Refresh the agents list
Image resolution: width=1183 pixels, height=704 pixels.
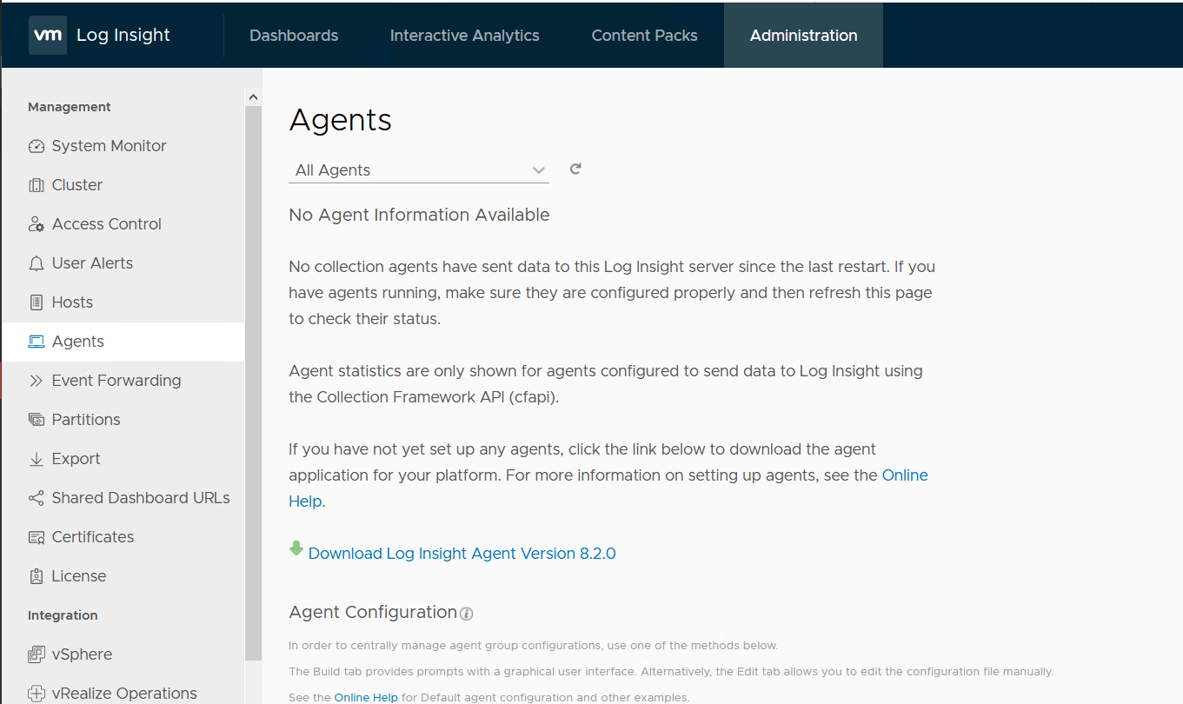click(x=575, y=169)
